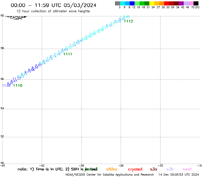Viewport: 202px width, 177px height.
Task: Click the gray swatch in the color legend
Action: click(118, 3)
